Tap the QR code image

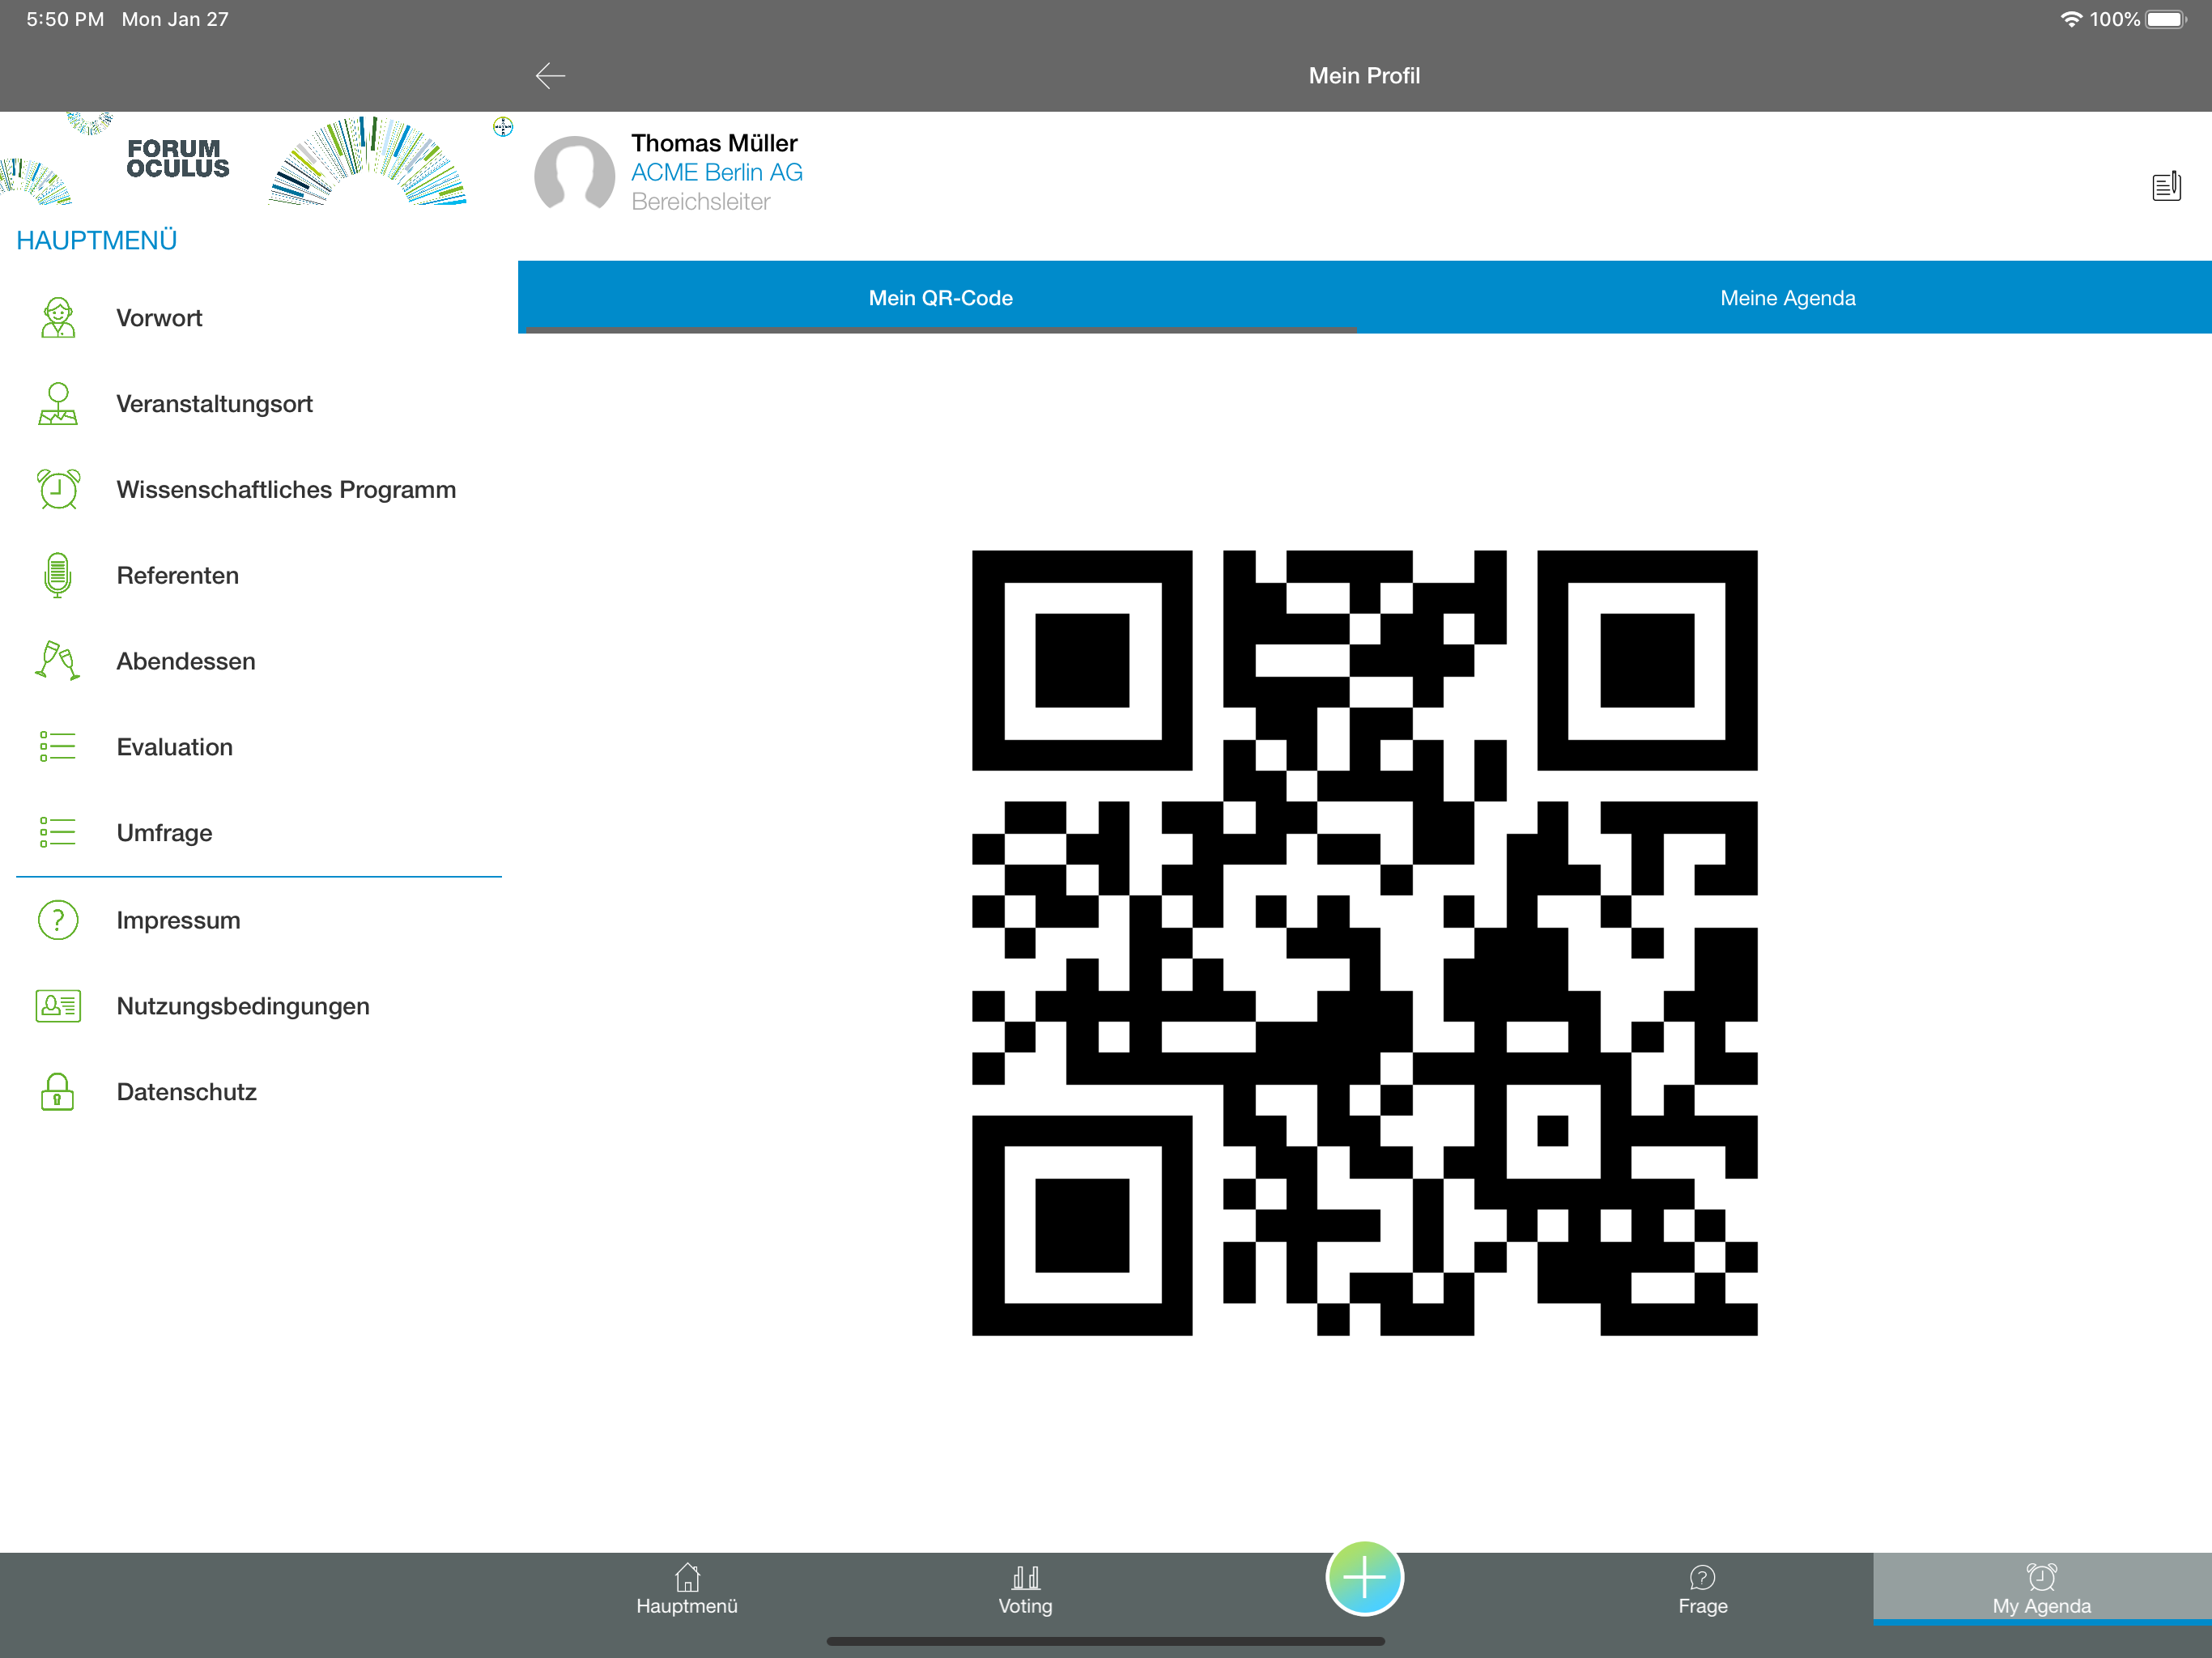[1364, 943]
